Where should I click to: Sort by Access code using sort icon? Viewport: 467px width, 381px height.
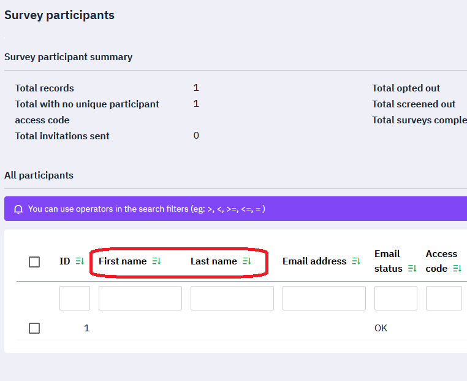click(x=457, y=269)
